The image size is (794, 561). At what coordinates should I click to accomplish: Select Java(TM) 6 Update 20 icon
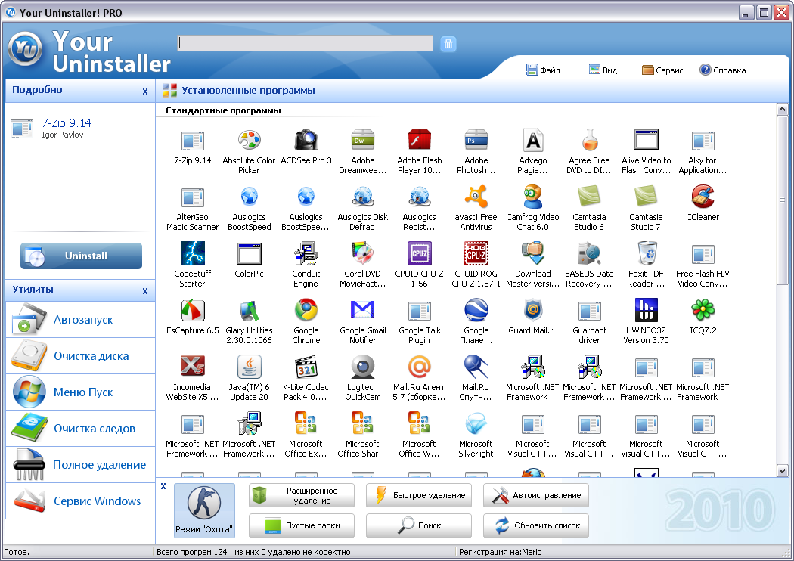[249, 367]
